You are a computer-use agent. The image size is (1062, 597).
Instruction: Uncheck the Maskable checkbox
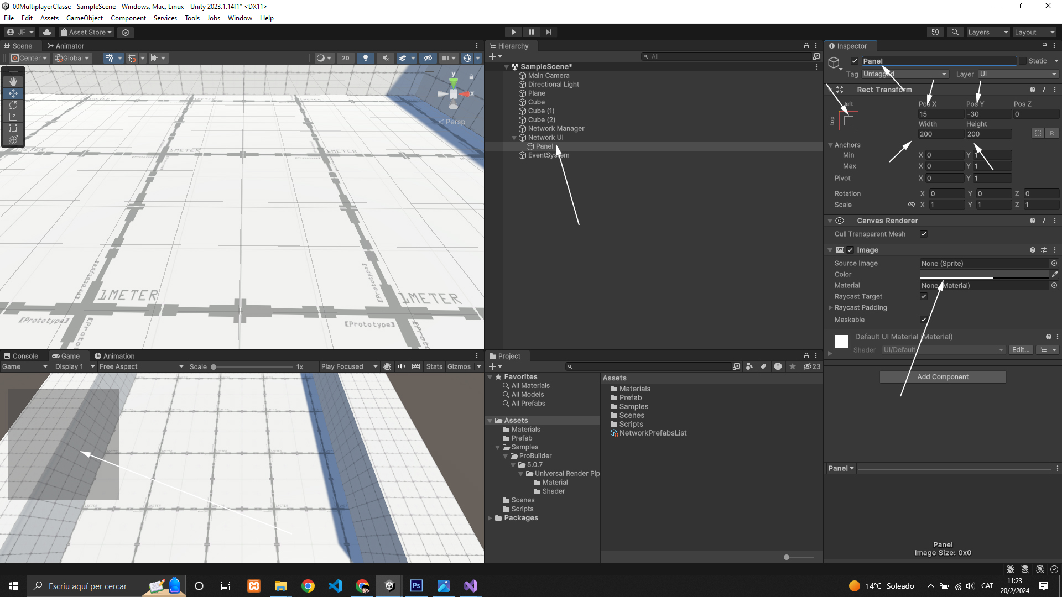pos(924,320)
